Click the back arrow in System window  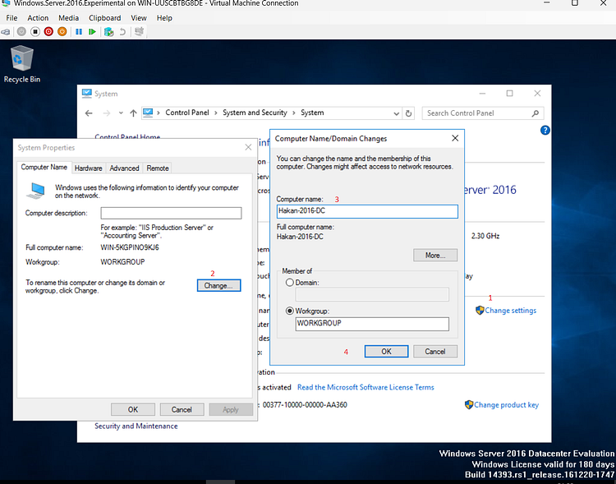[x=89, y=113]
